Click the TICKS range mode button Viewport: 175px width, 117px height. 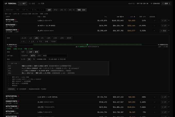(x=53, y=41)
